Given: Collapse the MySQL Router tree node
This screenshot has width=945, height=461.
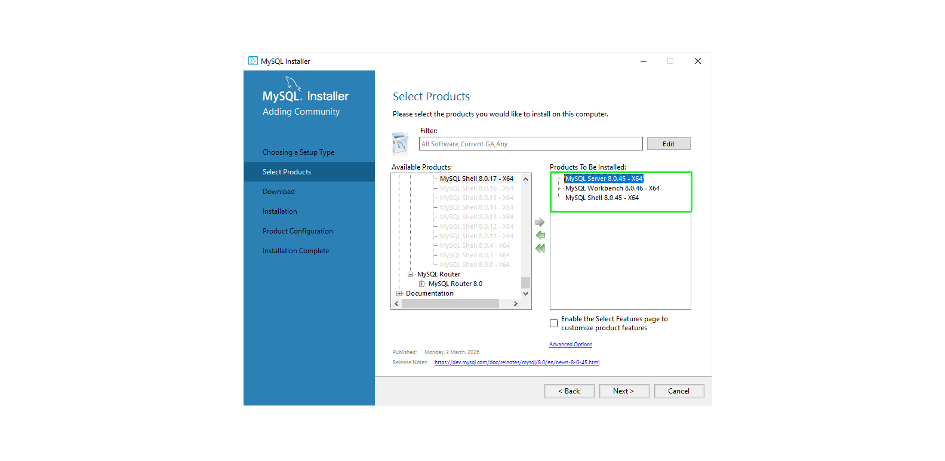Looking at the screenshot, I should click(x=411, y=274).
